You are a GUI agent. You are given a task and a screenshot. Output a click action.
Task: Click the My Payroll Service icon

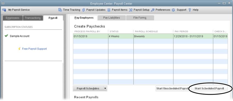[x=4, y=10]
